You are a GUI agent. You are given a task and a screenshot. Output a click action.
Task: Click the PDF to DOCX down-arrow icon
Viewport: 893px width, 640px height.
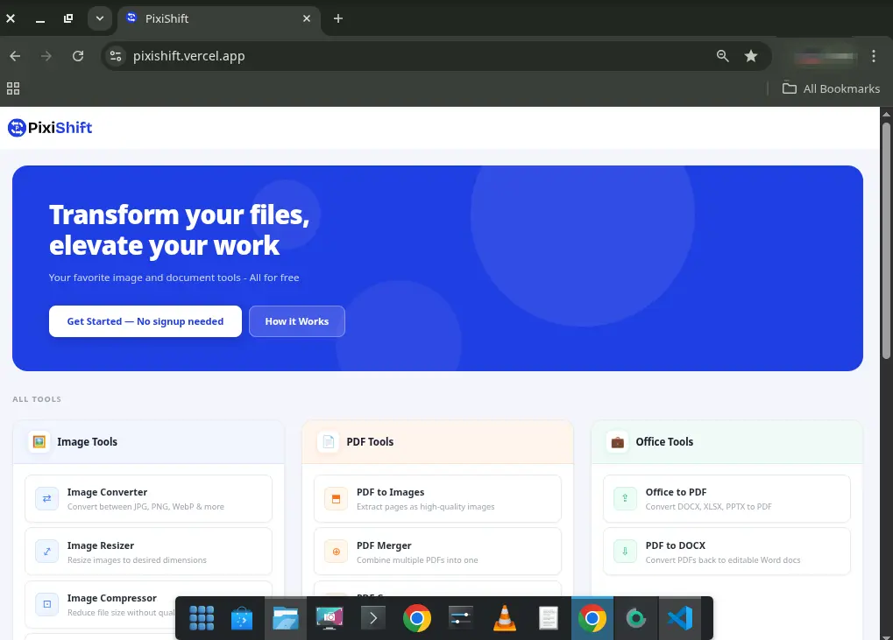[625, 552]
